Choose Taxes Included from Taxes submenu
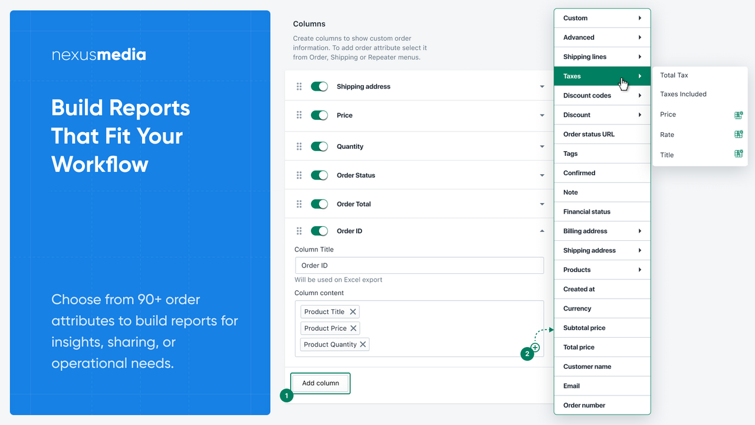 click(683, 94)
